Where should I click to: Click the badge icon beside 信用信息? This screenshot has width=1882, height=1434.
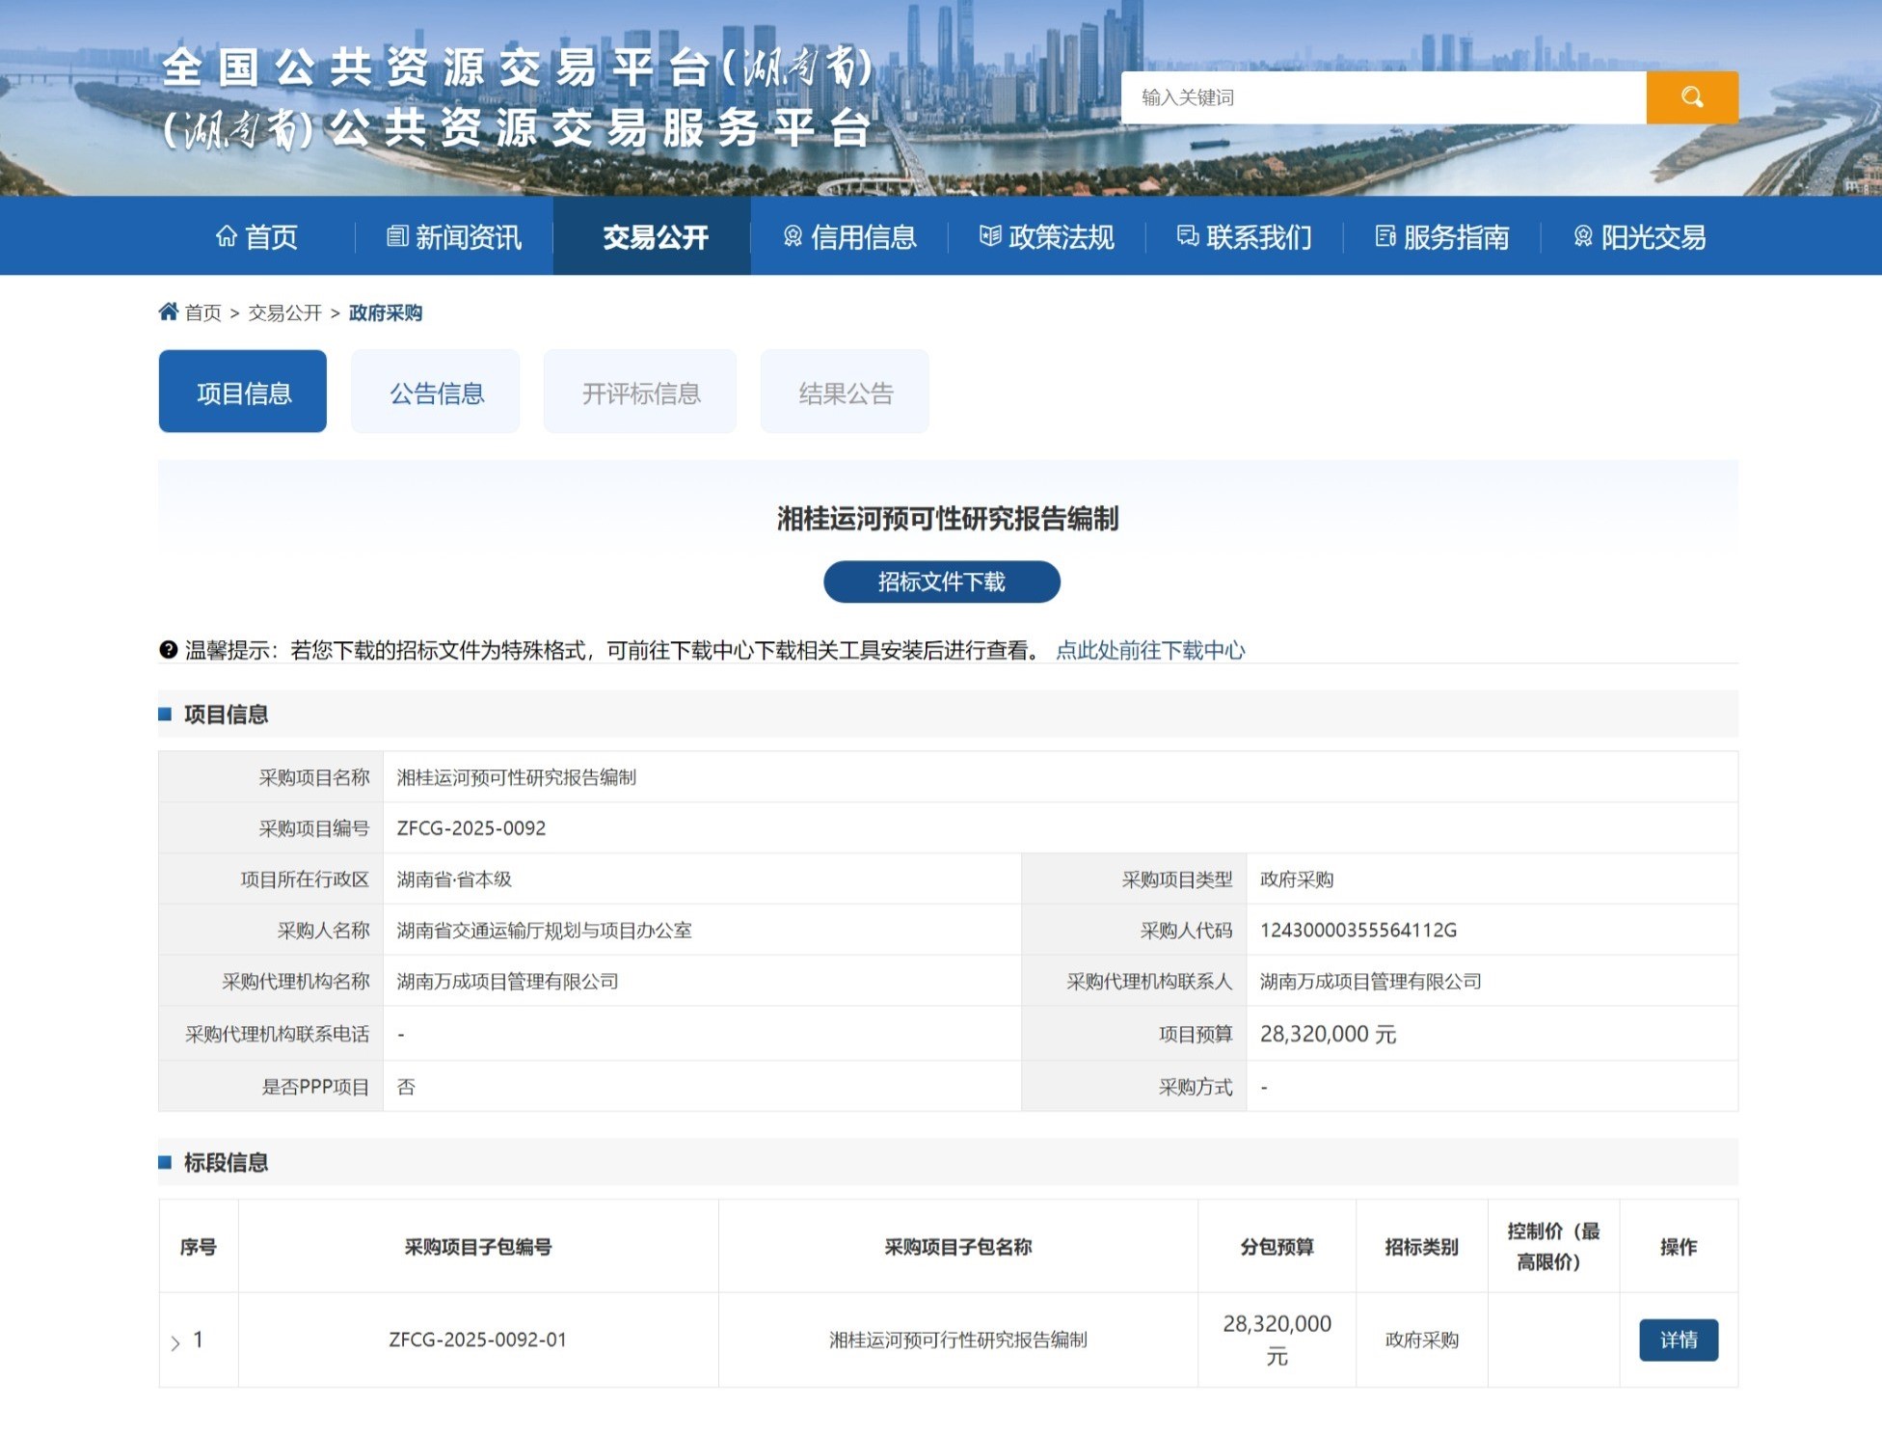click(793, 236)
